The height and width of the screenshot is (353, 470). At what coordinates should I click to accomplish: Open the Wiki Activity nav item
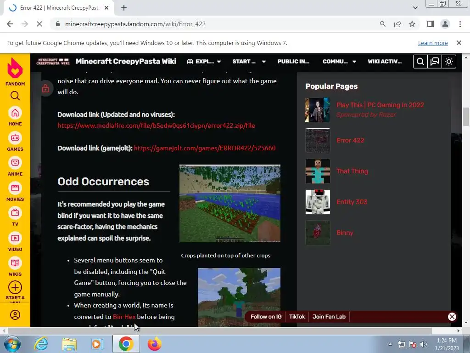click(385, 62)
